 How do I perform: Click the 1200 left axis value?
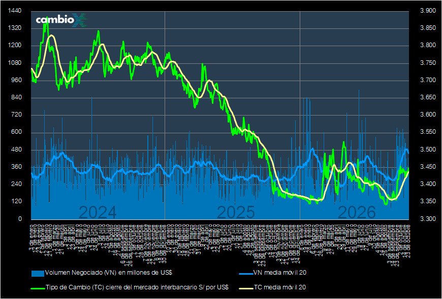tap(15, 46)
